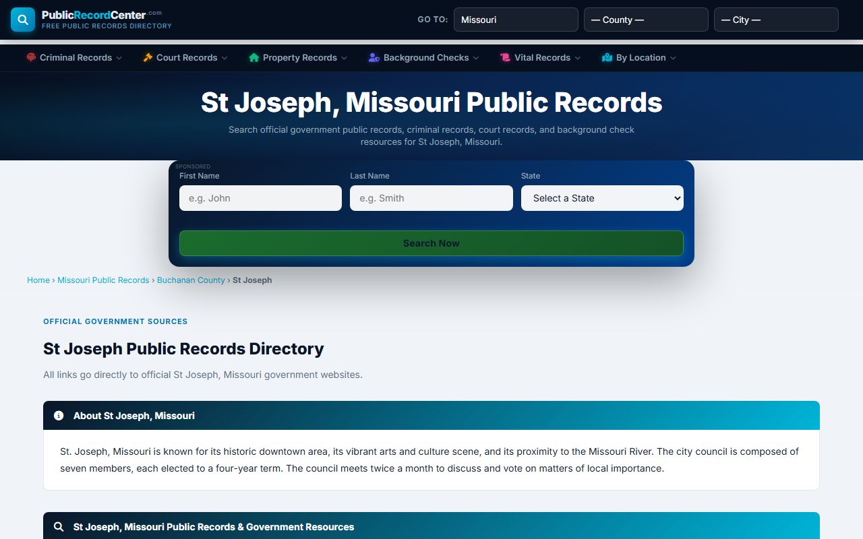
Task: Click the info icon beside About St Joseph
Action: point(59,416)
